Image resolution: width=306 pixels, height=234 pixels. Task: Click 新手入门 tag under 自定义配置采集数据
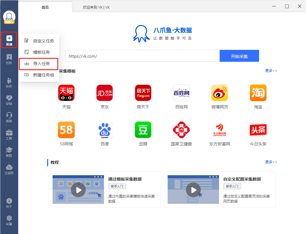232,187
